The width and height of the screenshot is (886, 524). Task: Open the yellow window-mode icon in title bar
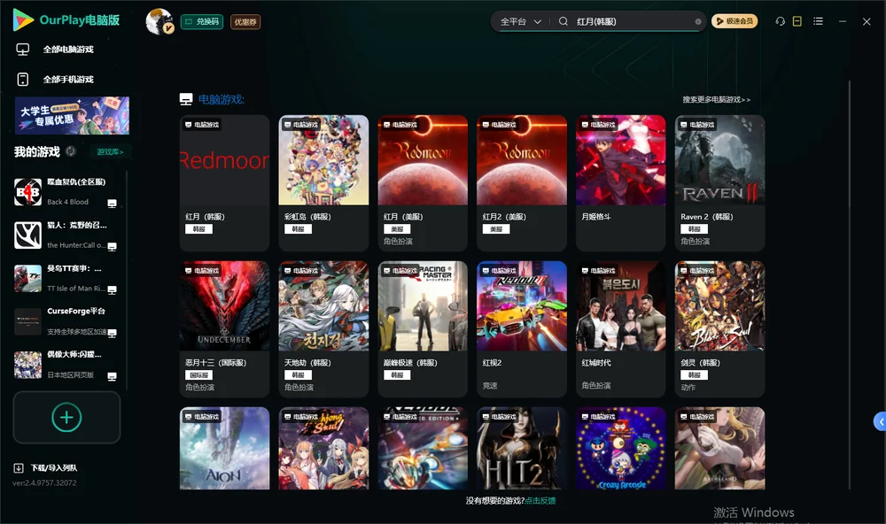[x=797, y=21]
